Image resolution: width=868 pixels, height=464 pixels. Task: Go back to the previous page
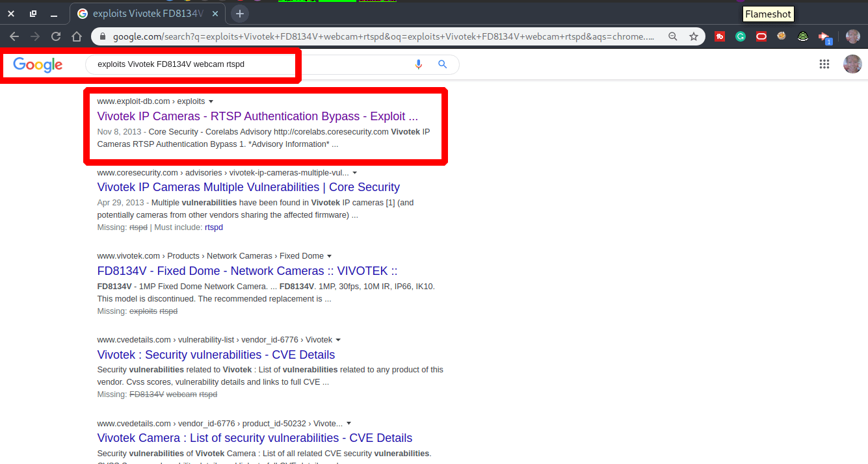pyautogui.click(x=14, y=37)
